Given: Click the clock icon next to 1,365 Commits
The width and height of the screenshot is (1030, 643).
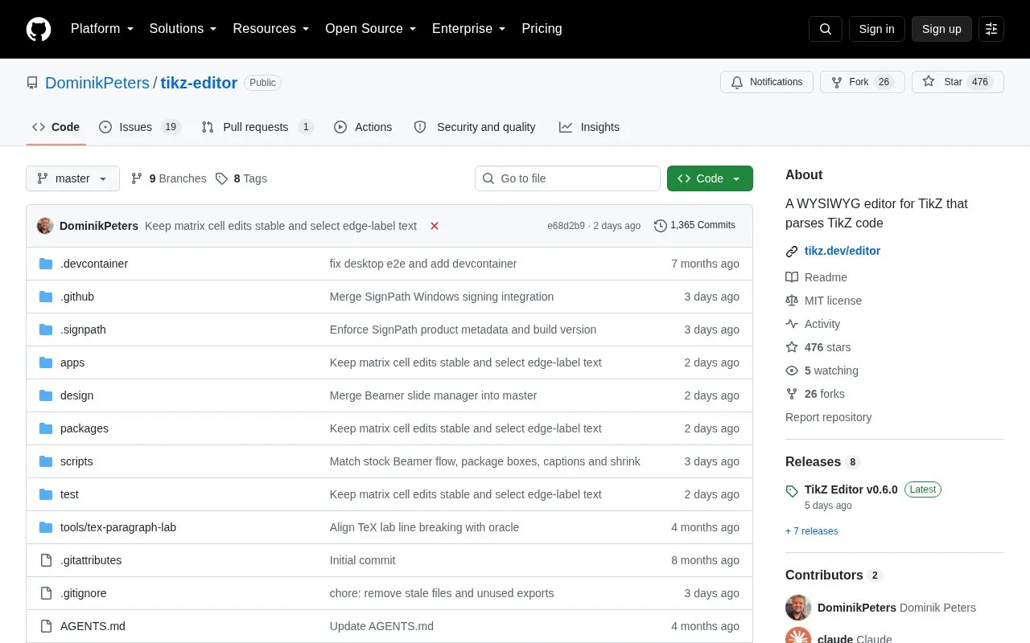Looking at the screenshot, I should pyautogui.click(x=661, y=226).
